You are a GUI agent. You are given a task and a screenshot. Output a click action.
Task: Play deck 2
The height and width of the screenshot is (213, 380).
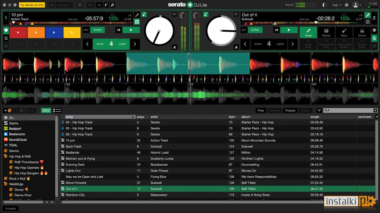289,30
